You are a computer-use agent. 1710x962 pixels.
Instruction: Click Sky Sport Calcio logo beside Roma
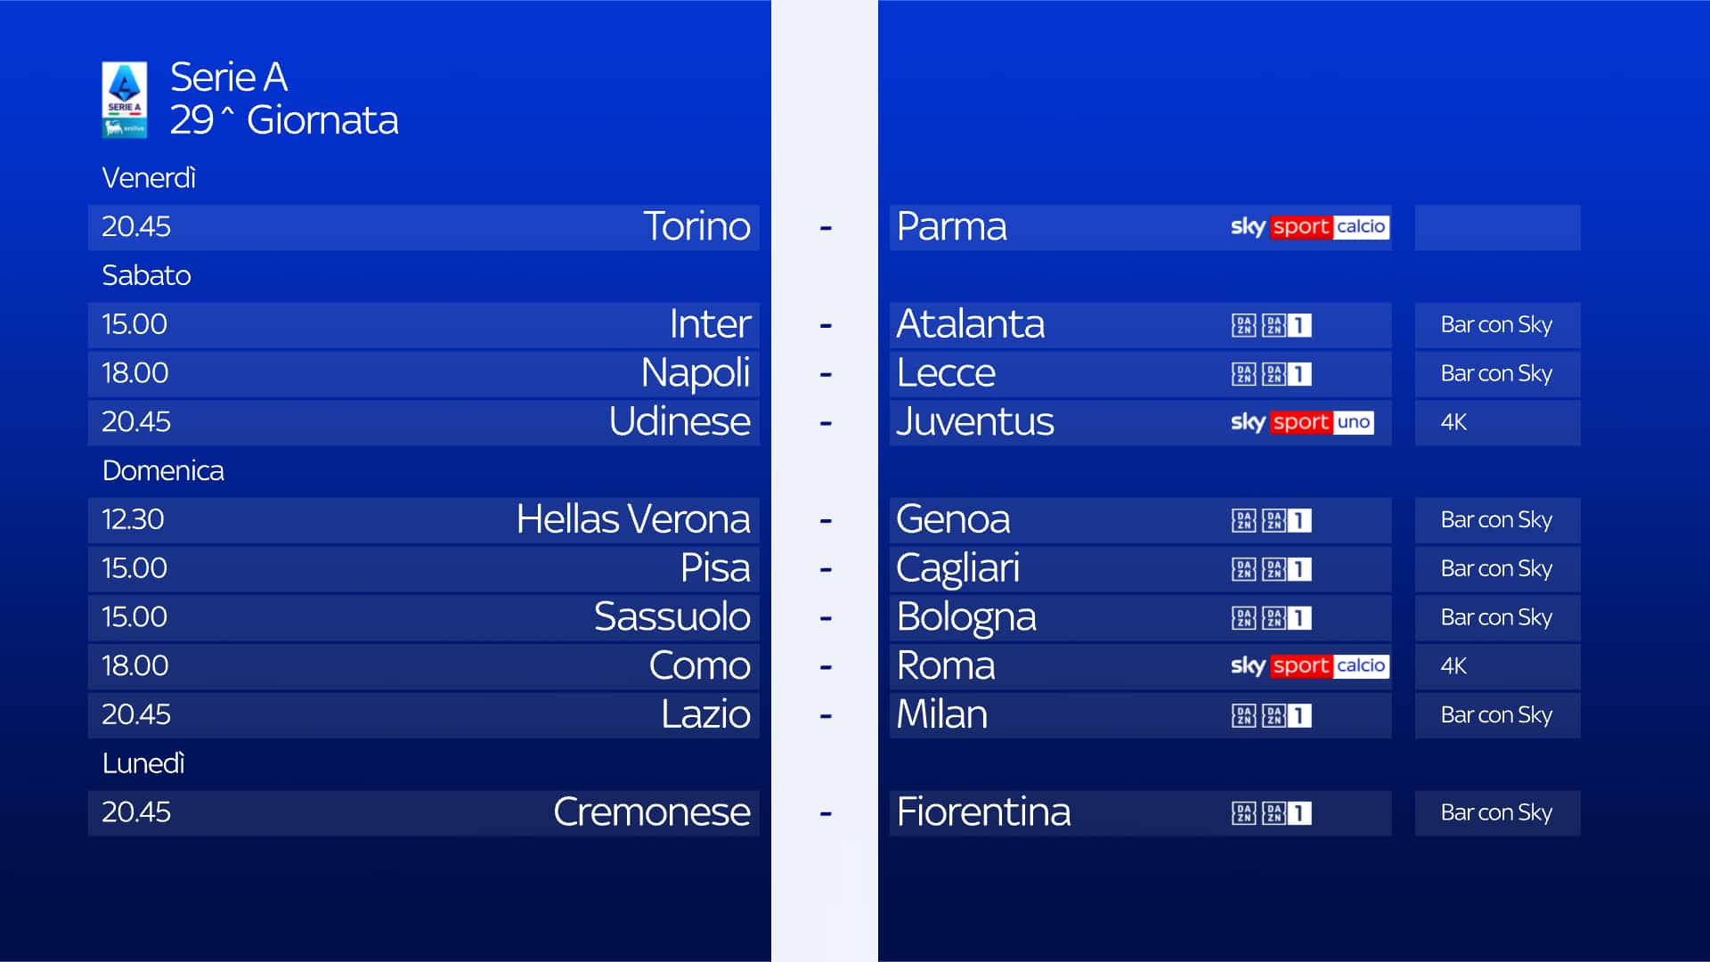click(x=1308, y=666)
